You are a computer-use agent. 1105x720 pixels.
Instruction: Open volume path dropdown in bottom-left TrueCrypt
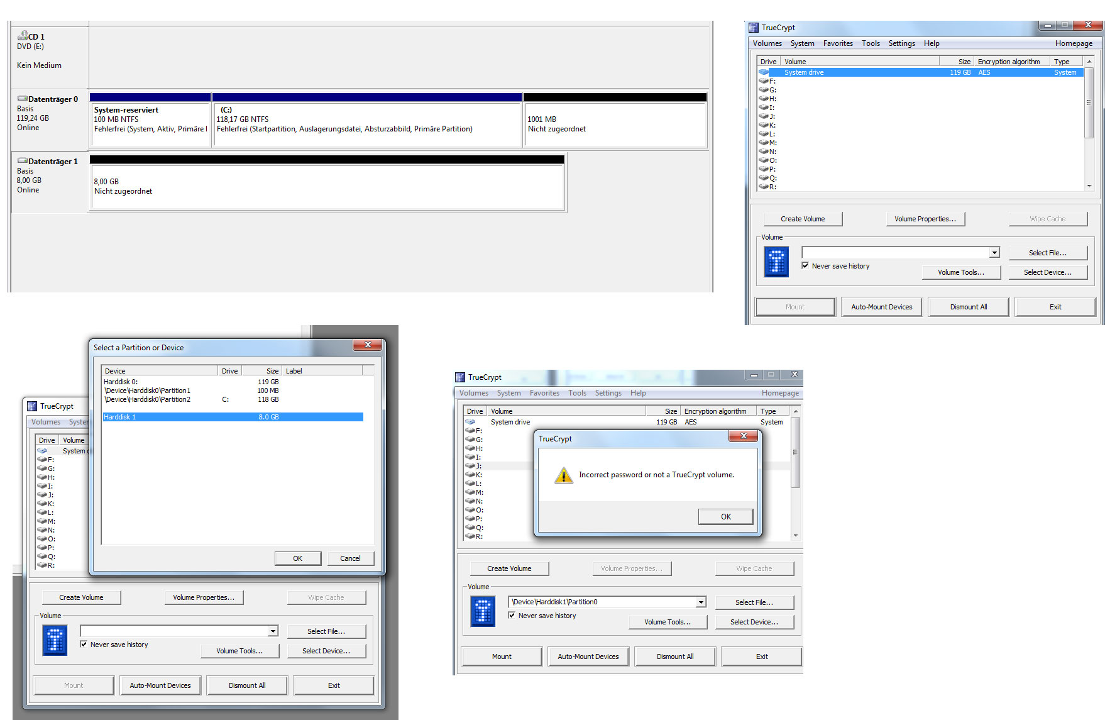pos(273,631)
